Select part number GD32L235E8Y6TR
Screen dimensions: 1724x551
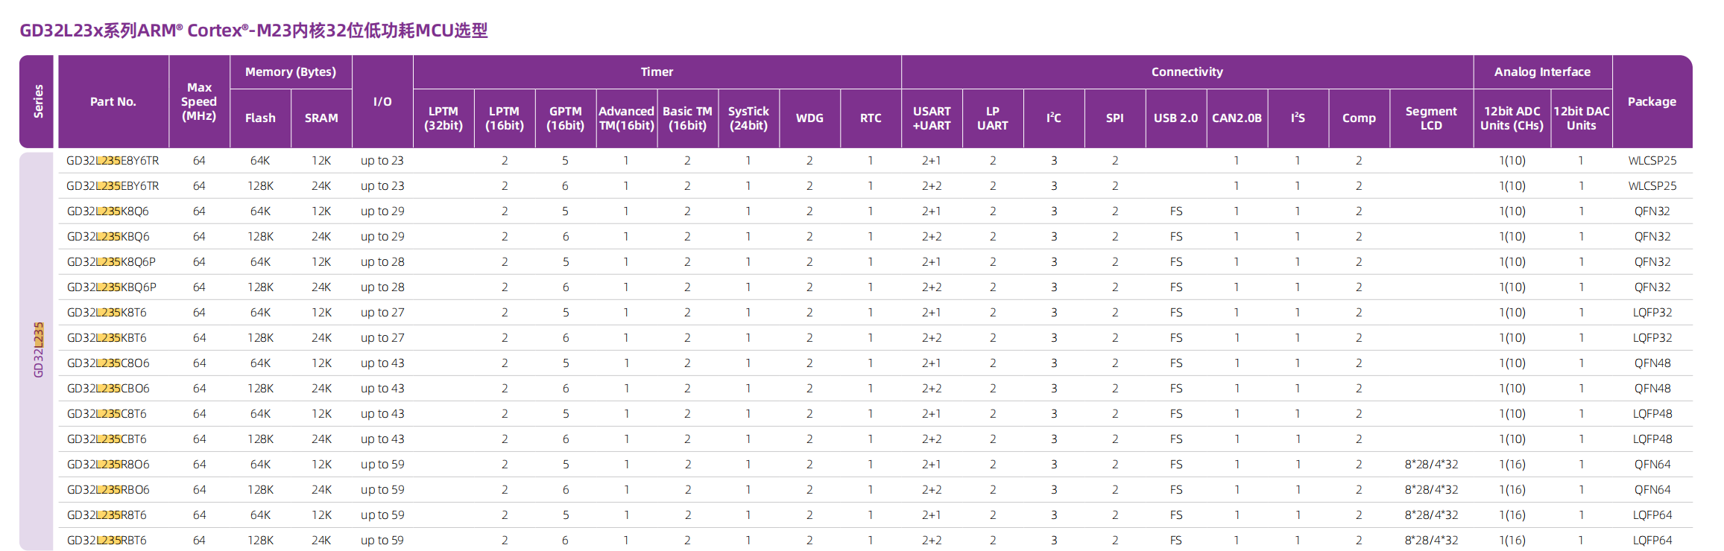pyautogui.click(x=113, y=161)
